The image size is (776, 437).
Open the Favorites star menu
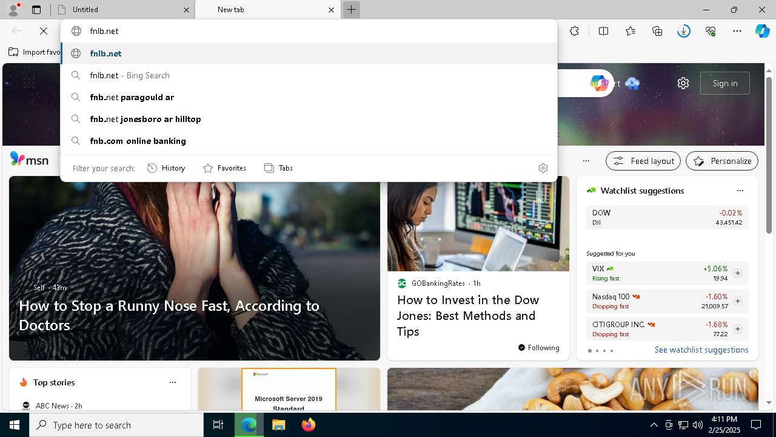pos(630,31)
